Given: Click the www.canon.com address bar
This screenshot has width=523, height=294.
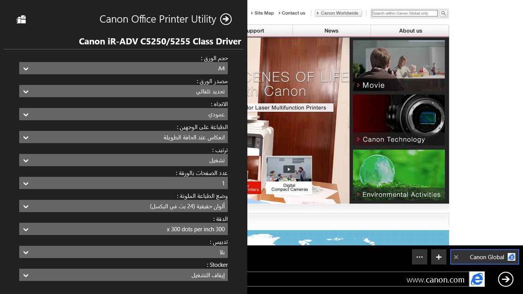Looking at the screenshot, I should coord(358,279).
